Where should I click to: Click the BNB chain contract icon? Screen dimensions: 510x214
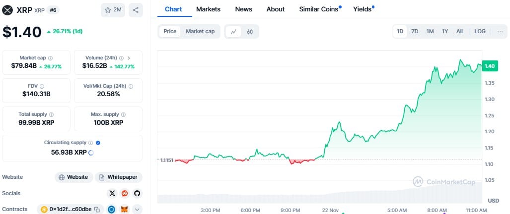(x=44, y=210)
